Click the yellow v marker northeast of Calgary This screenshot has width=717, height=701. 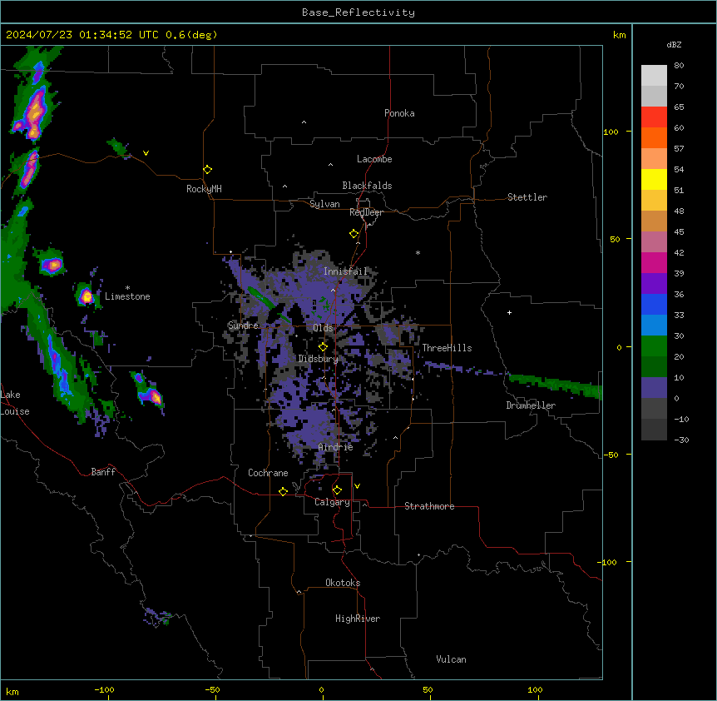click(x=357, y=486)
